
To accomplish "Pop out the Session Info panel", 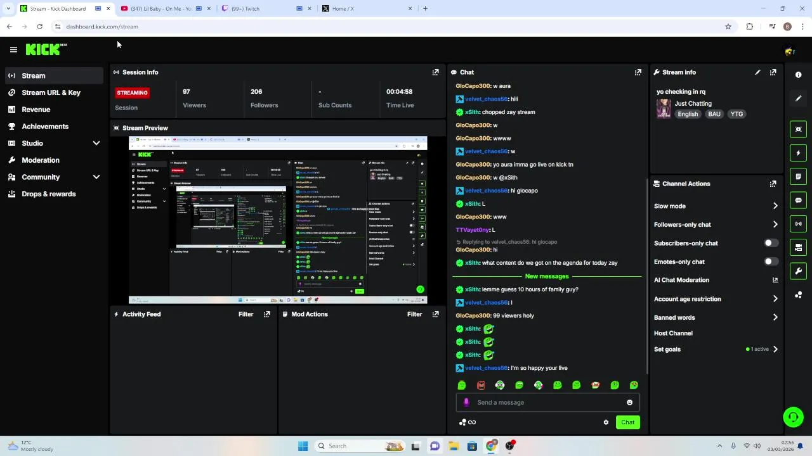I will tap(435, 72).
